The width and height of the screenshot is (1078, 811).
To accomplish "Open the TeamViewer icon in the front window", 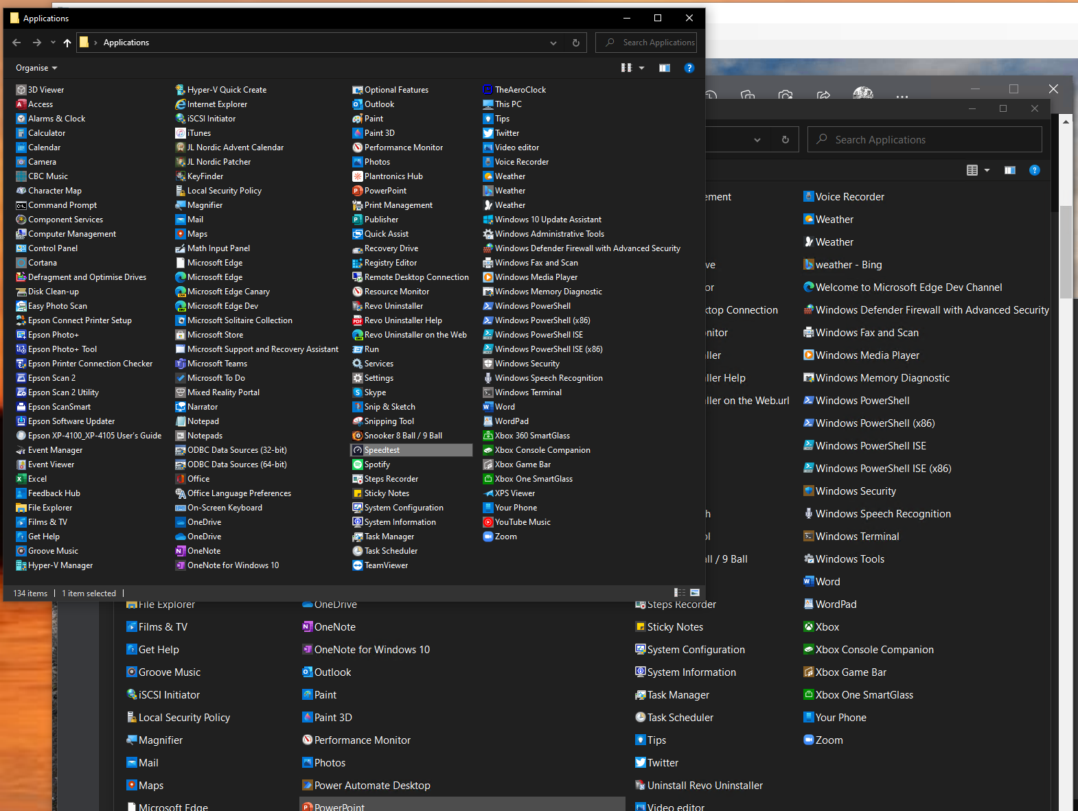I will pyautogui.click(x=358, y=565).
